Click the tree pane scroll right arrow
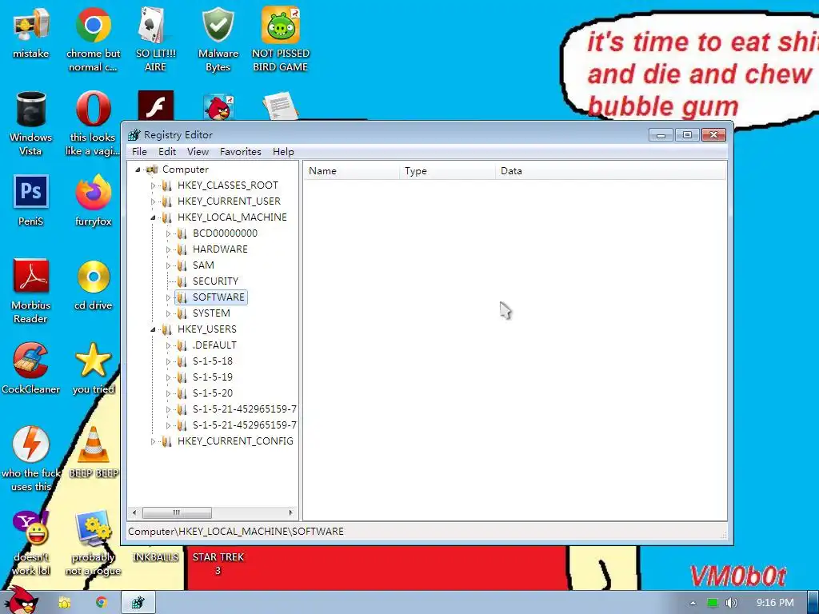Image resolution: width=819 pixels, height=614 pixels. 291,512
